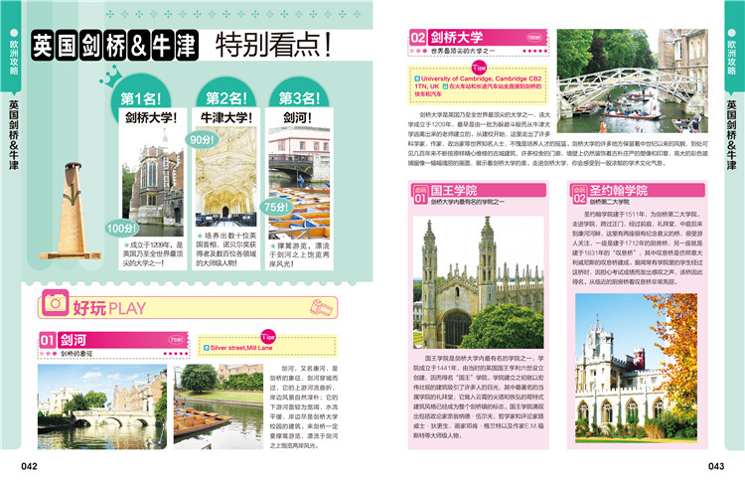The image size is (745, 482).
Task: Click the five-dot rating under 剑河 header
Action: tap(175, 354)
